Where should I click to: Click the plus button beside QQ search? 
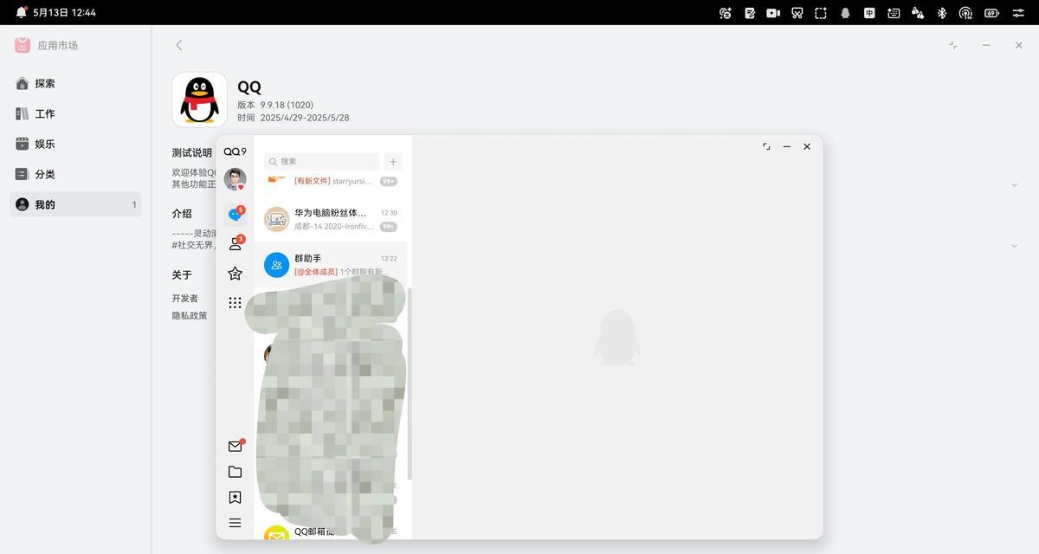pos(393,161)
